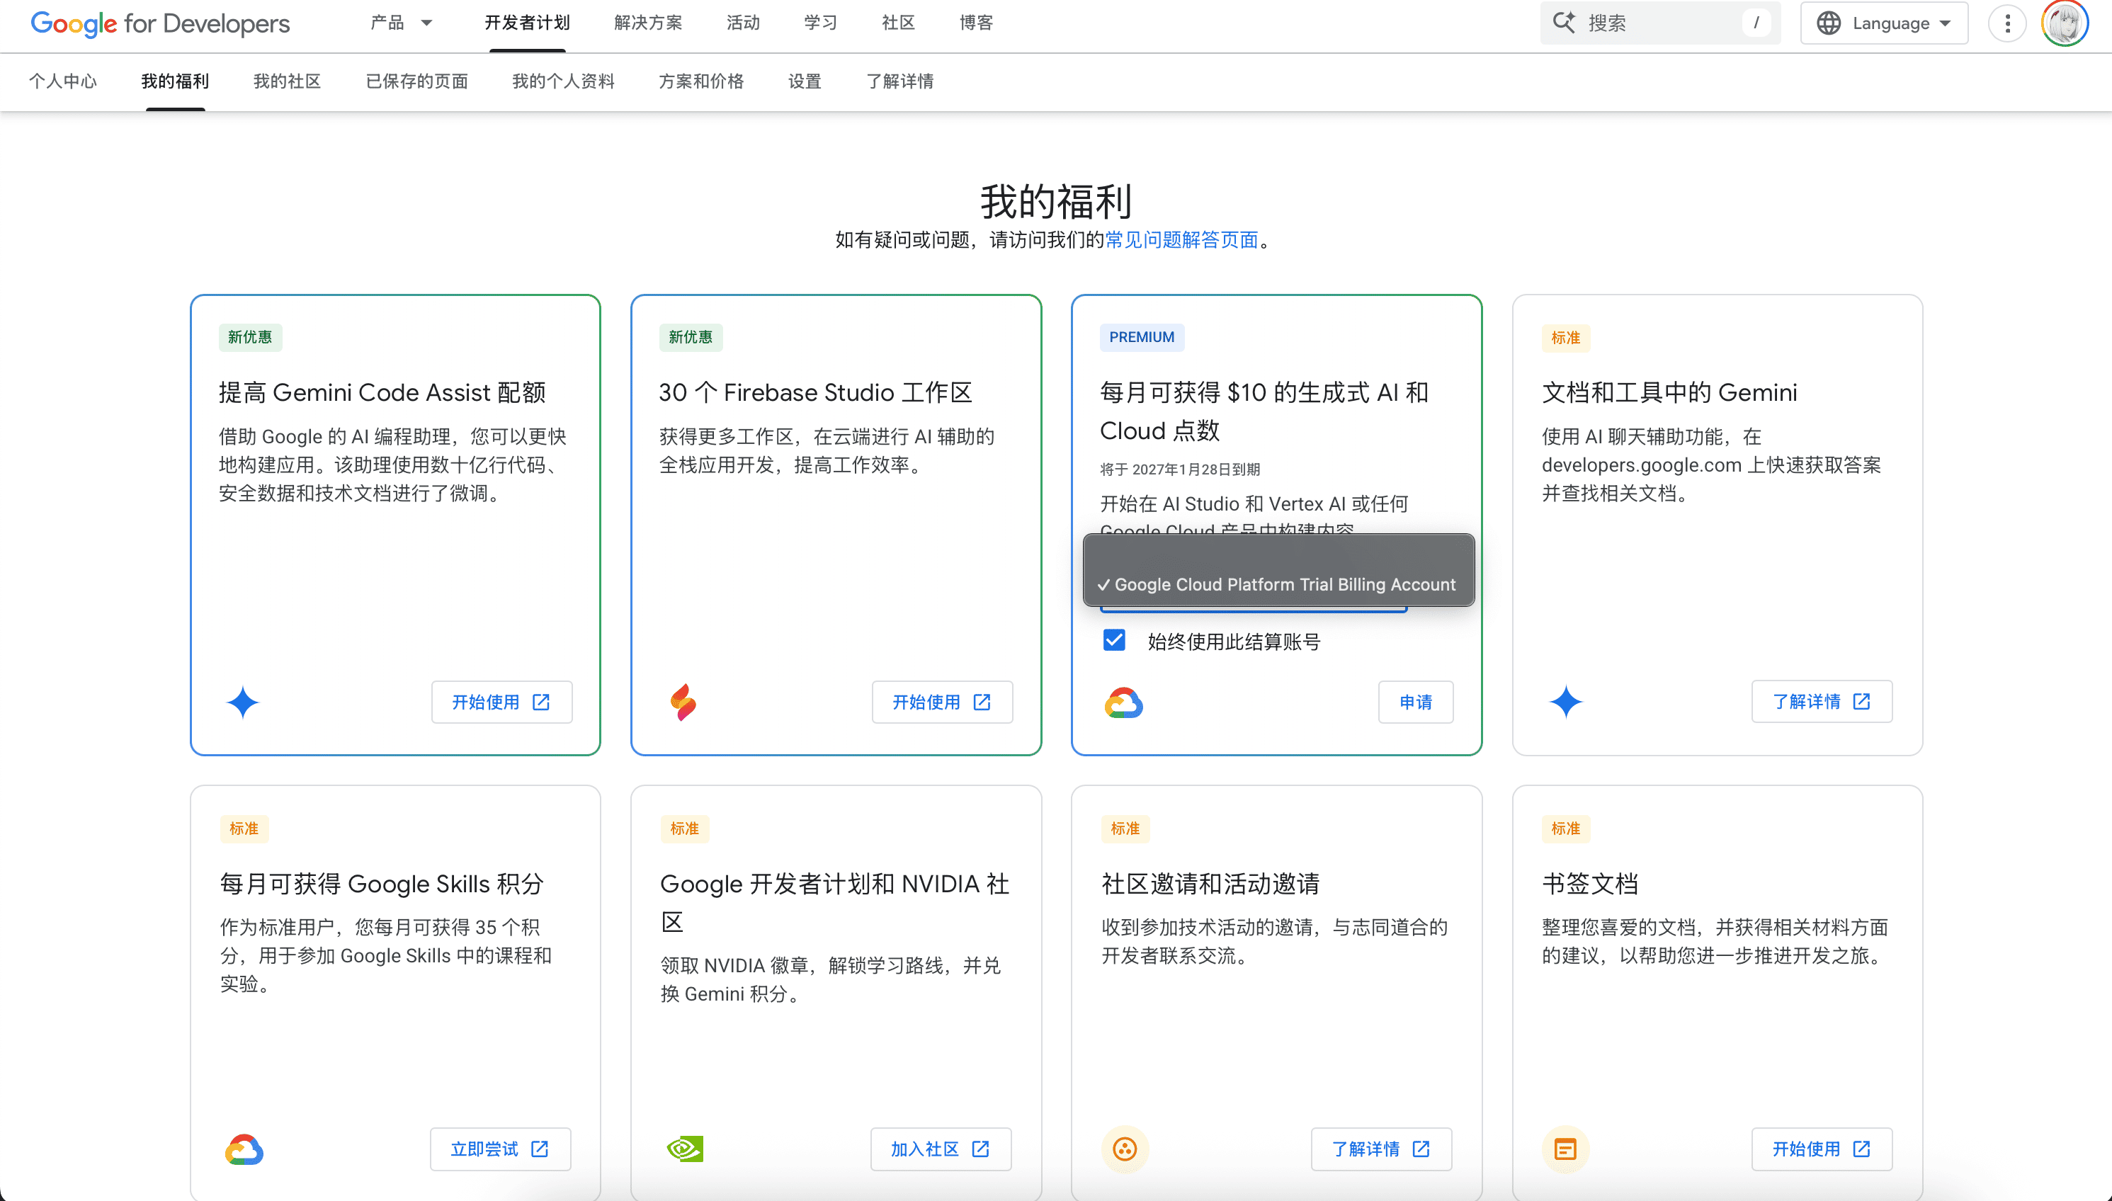Click the Firebase Studio flame icon
Image resolution: width=2112 pixels, height=1201 pixels.
[683, 702]
